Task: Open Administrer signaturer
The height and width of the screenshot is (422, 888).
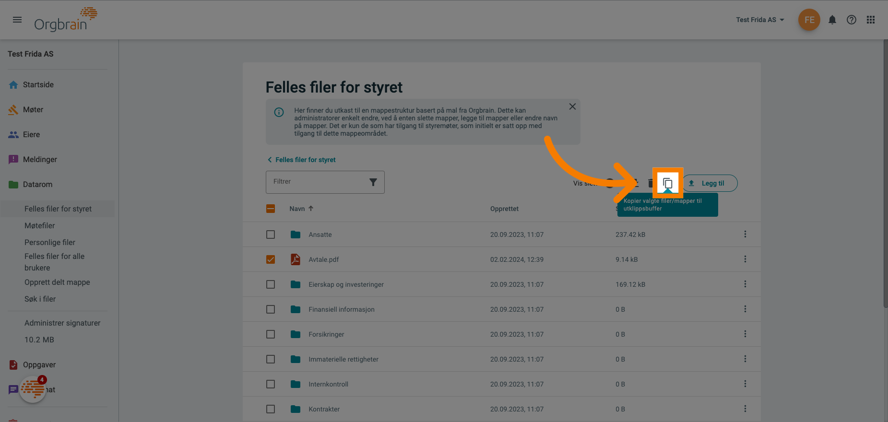Action: pos(62,323)
